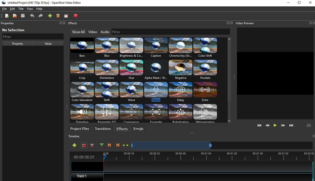The height and width of the screenshot is (181, 315).
Task: Click the Fast Forward playback button
Action: pyautogui.click(x=283, y=125)
